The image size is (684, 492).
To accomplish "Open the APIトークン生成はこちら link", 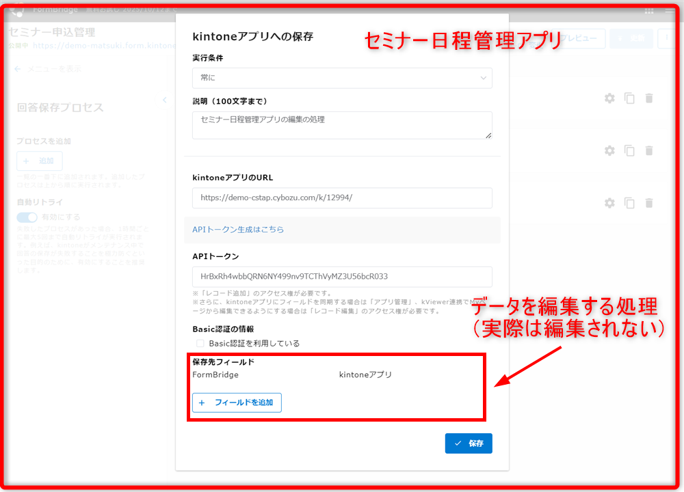I will (x=238, y=229).
